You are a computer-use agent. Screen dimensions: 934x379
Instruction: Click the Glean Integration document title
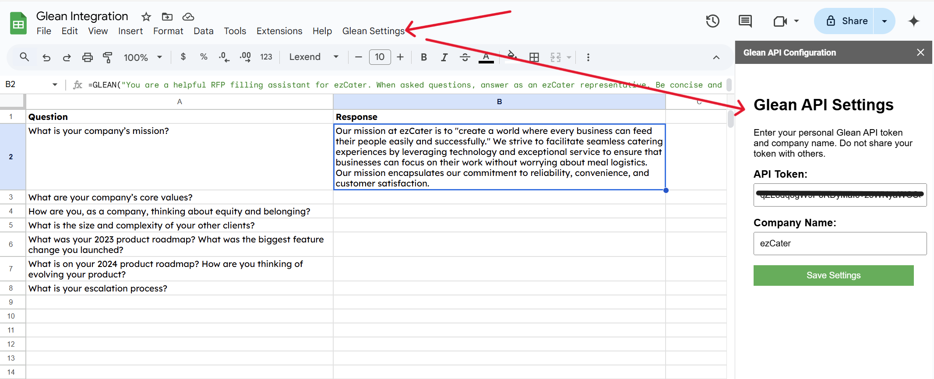[x=82, y=16]
